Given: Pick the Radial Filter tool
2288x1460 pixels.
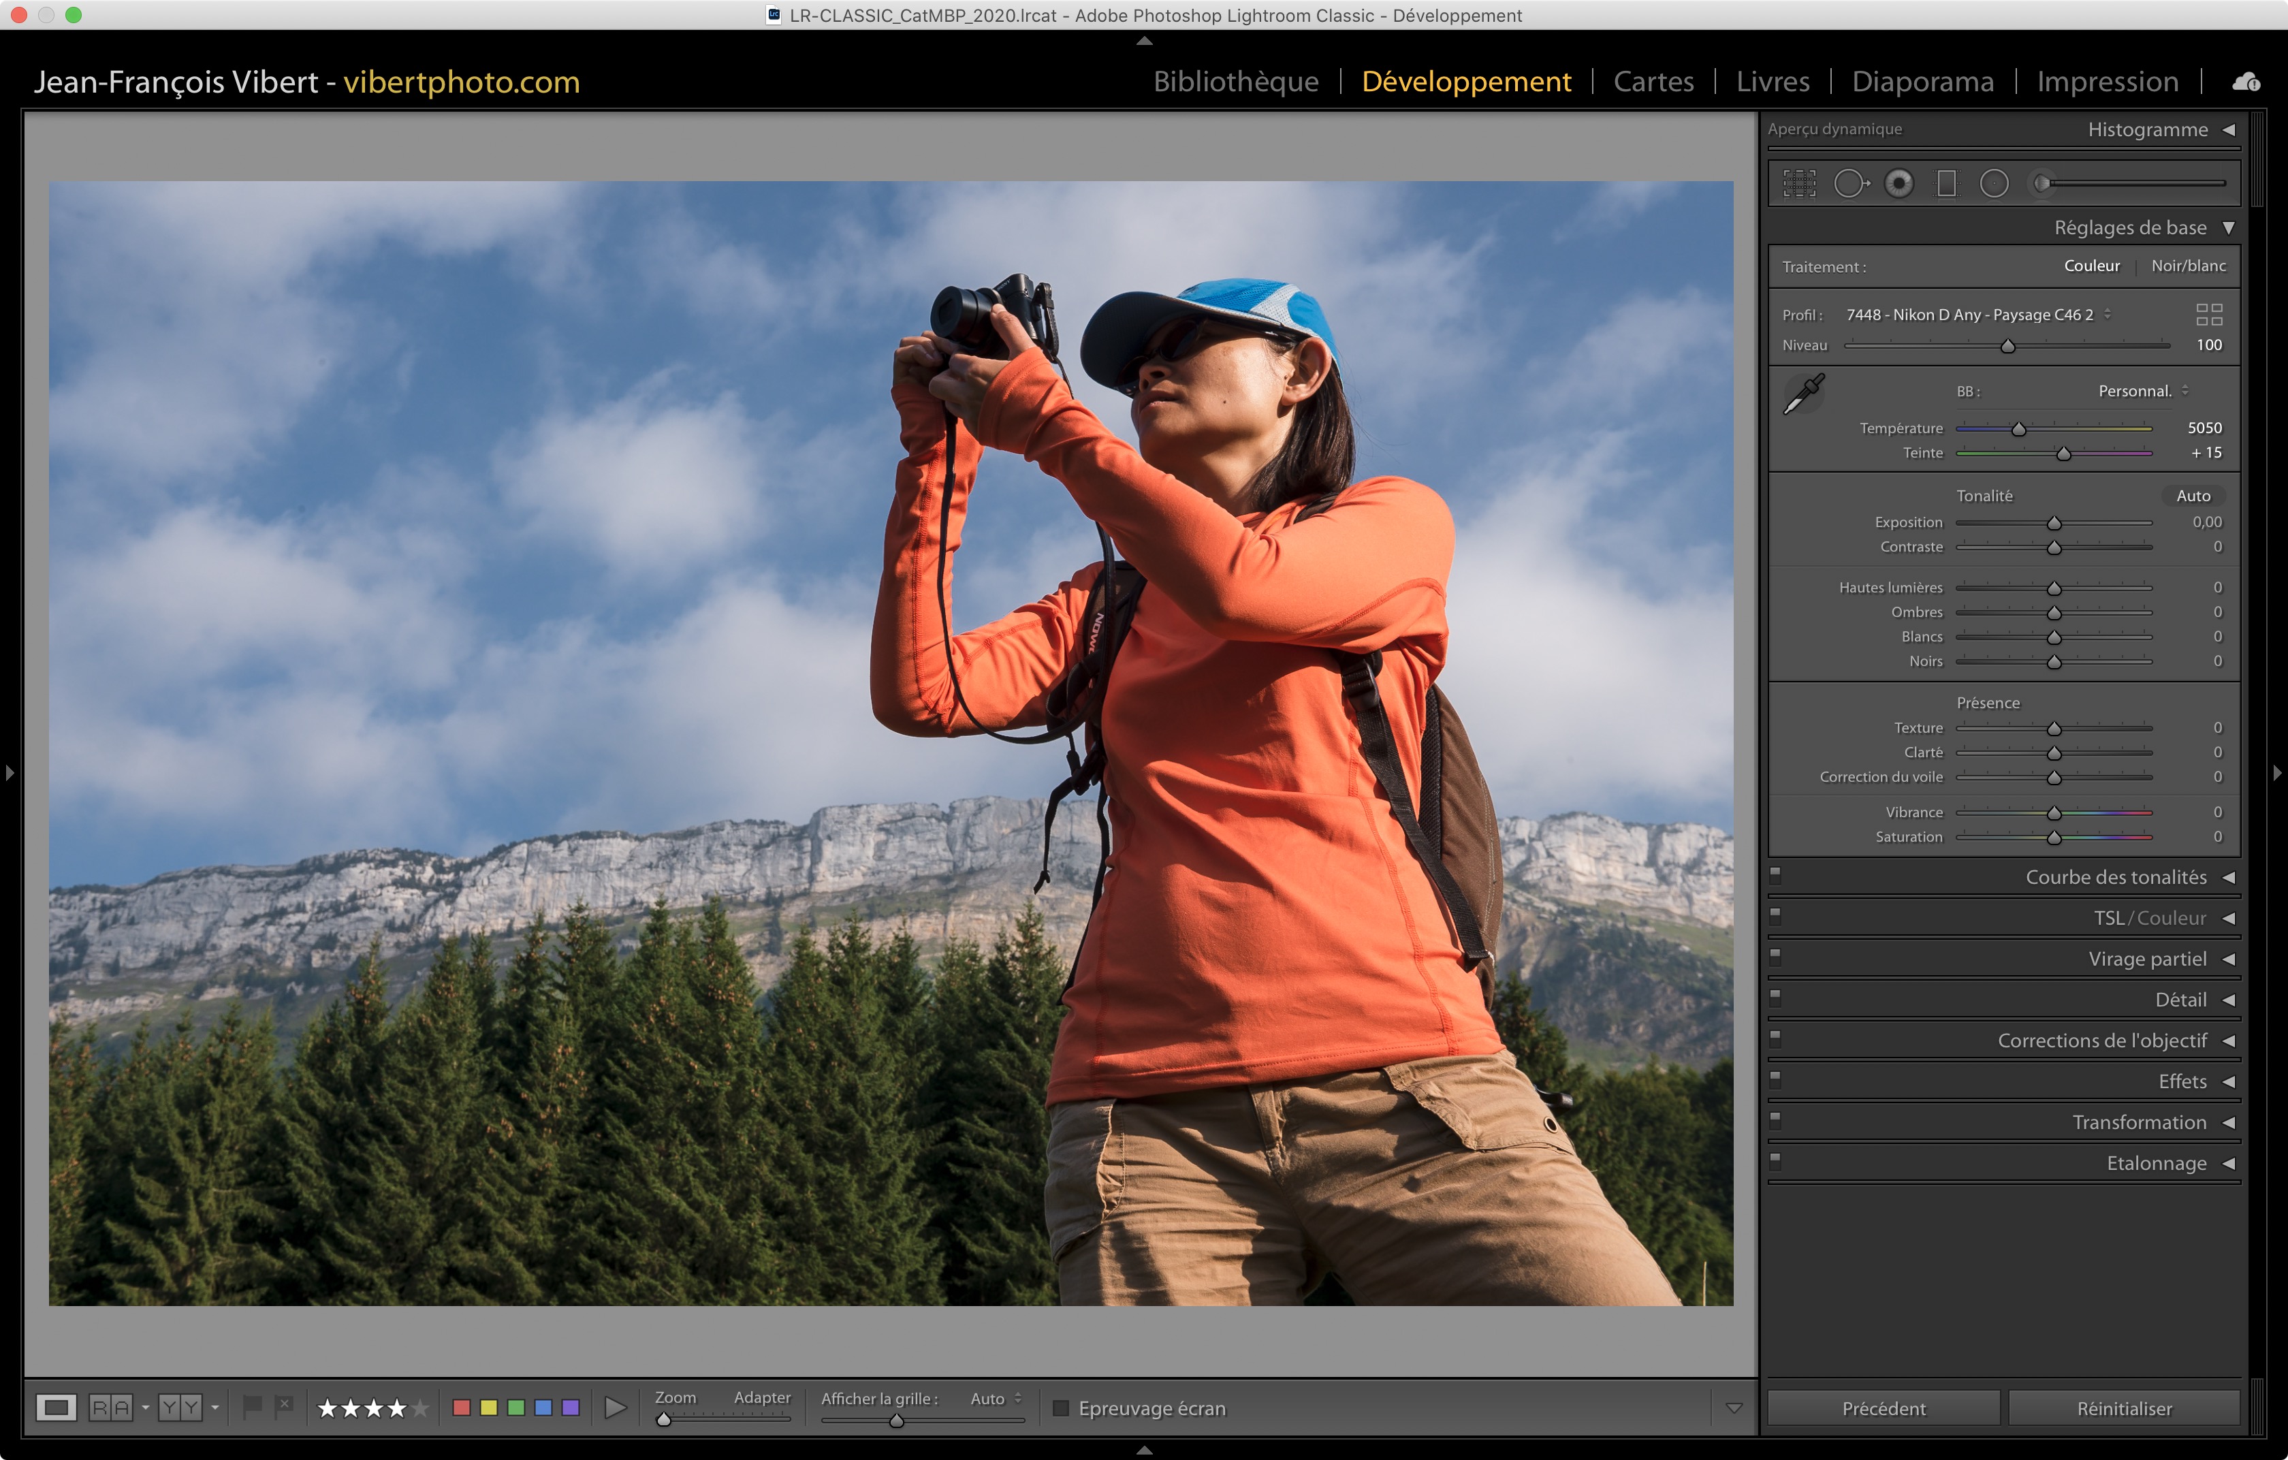Looking at the screenshot, I should [x=1993, y=183].
